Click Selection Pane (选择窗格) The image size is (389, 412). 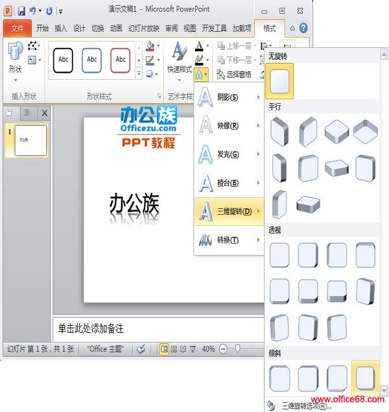click(x=235, y=75)
